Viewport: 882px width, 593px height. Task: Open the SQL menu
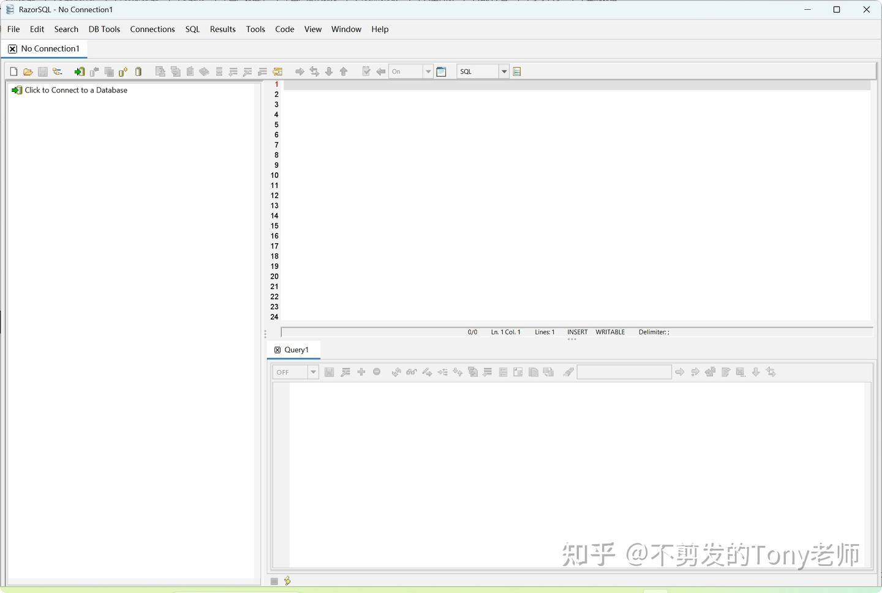(192, 29)
